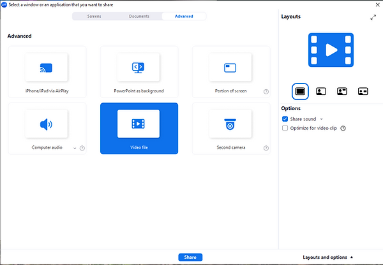Image resolution: width=383 pixels, height=265 pixels.
Task: Expand Share sound dropdown arrow
Action: coord(322,119)
